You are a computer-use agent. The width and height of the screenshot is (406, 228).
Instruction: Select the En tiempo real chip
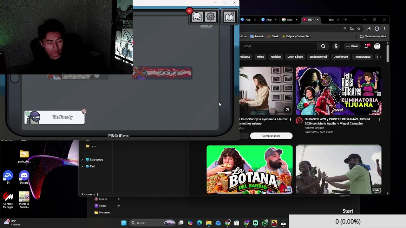(318, 57)
